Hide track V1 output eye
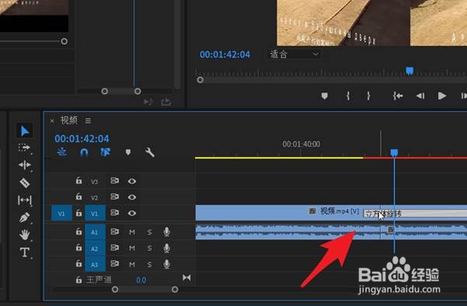Viewport: 467px width, 306px height. [x=132, y=214]
